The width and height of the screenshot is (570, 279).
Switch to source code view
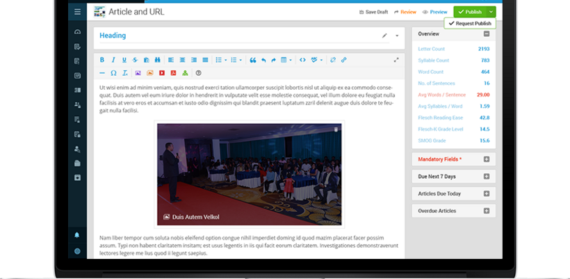[x=302, y=60]
